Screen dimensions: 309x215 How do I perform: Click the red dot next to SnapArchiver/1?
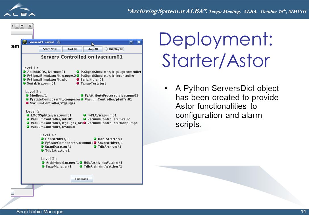[x=95, y=143]
